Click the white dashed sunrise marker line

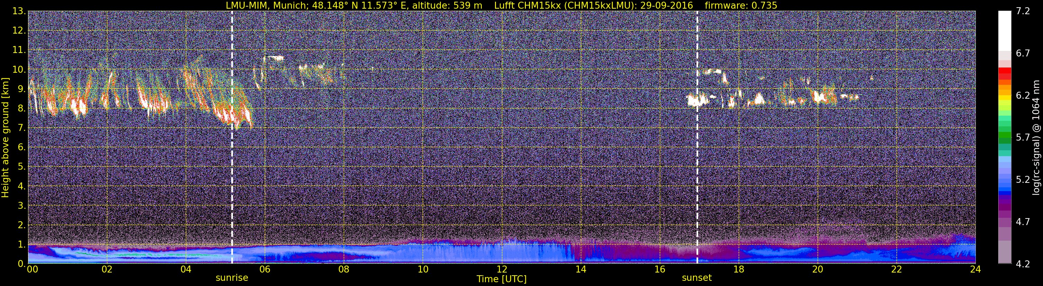232,137
